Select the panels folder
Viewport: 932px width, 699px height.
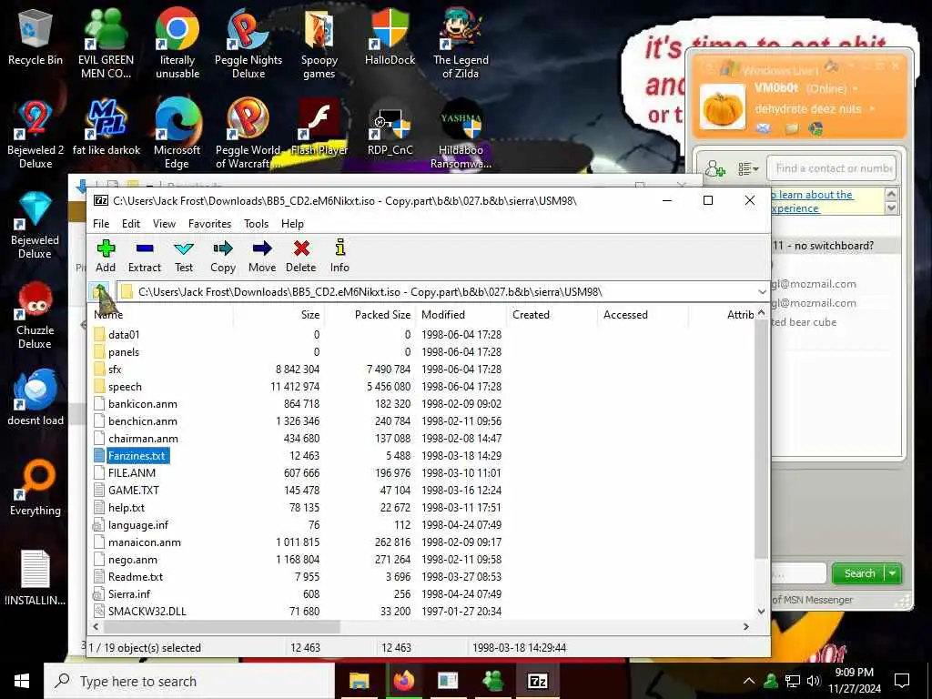(123, 352)
